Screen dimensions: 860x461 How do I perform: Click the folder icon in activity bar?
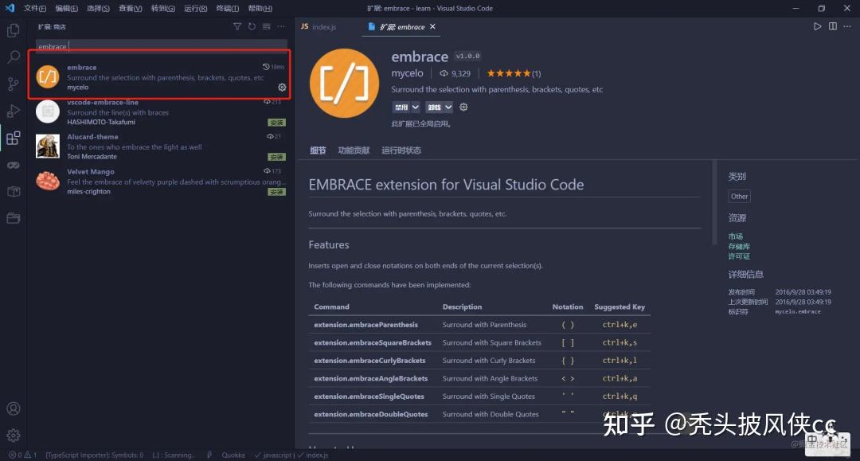(x=14, y=218)
